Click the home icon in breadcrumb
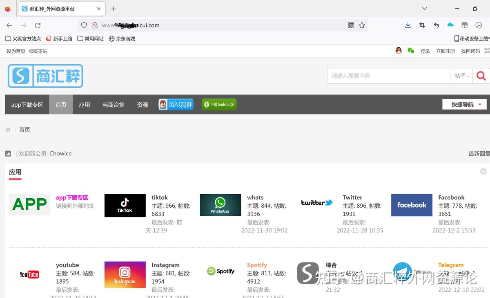The height and width of the screenshot is (298, 490). [8, 130]
